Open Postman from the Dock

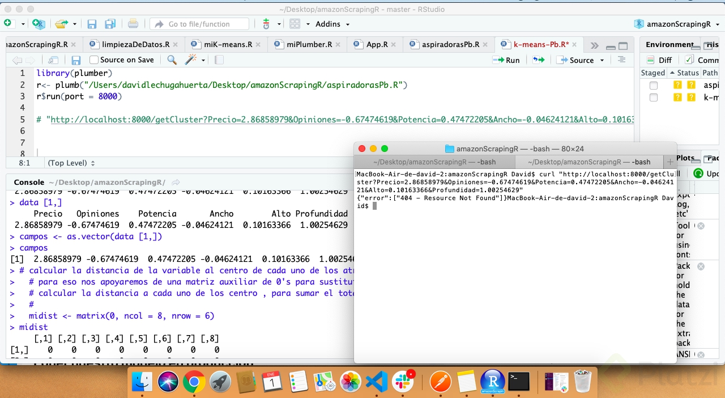pyautogui.click(x=441, y=382)
